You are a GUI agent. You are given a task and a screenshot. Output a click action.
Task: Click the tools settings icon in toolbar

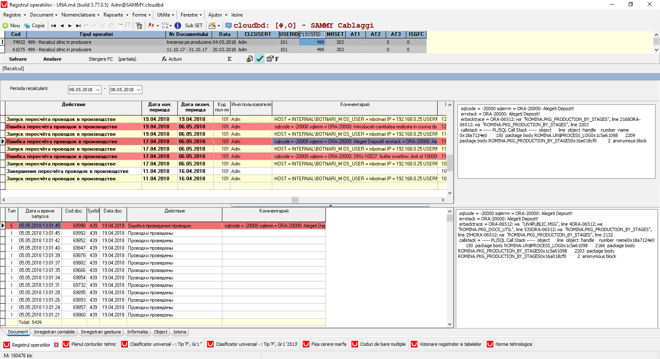(x=212, y=26)
